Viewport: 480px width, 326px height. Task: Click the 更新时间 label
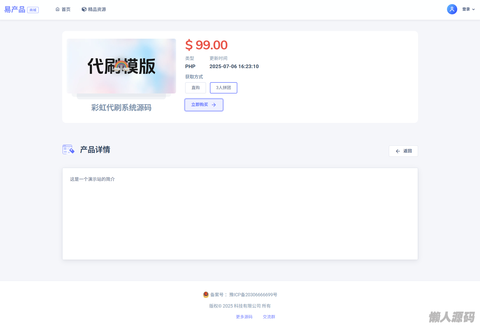tap(218, 58)
